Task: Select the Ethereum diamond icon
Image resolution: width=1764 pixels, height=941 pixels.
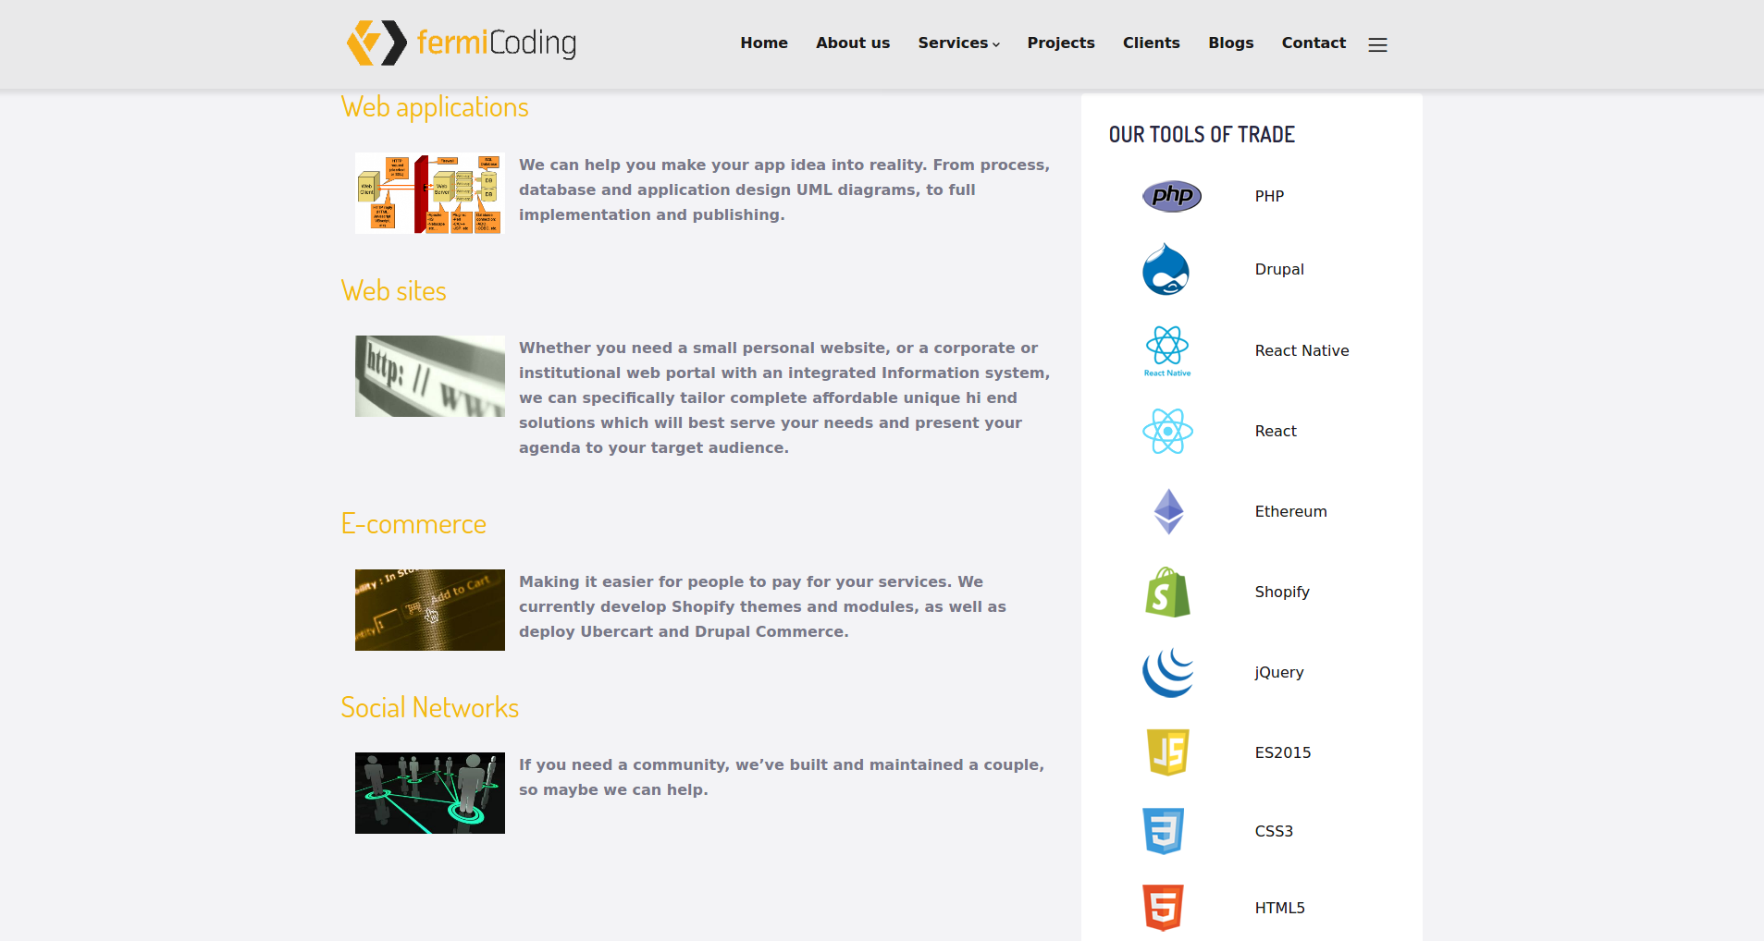Action: [x=1166, y=510]
